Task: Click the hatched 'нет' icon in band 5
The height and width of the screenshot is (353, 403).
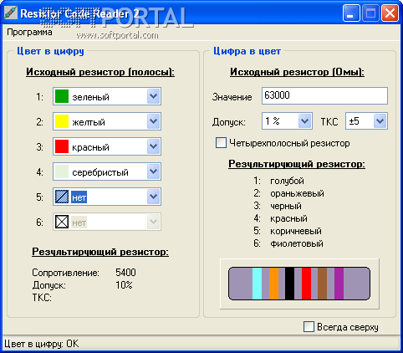Action: (62, 197)
